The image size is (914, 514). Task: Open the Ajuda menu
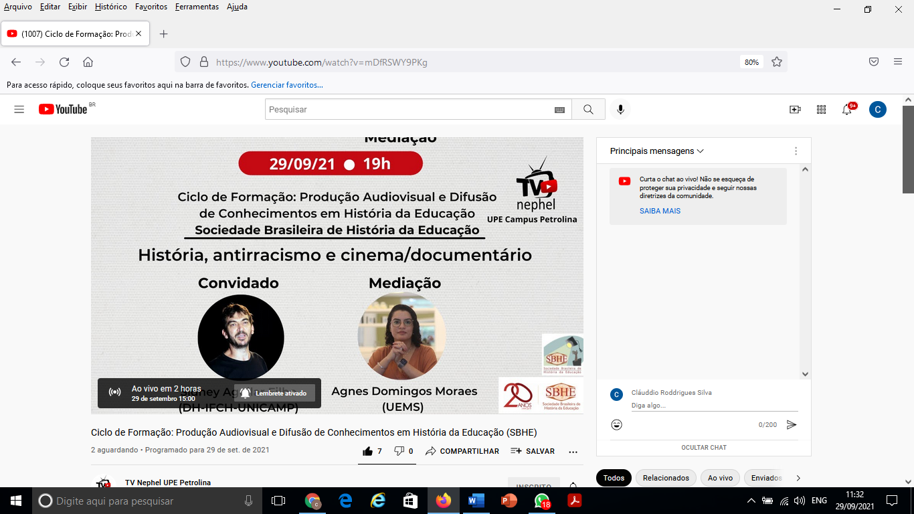[x=237, y=7]
